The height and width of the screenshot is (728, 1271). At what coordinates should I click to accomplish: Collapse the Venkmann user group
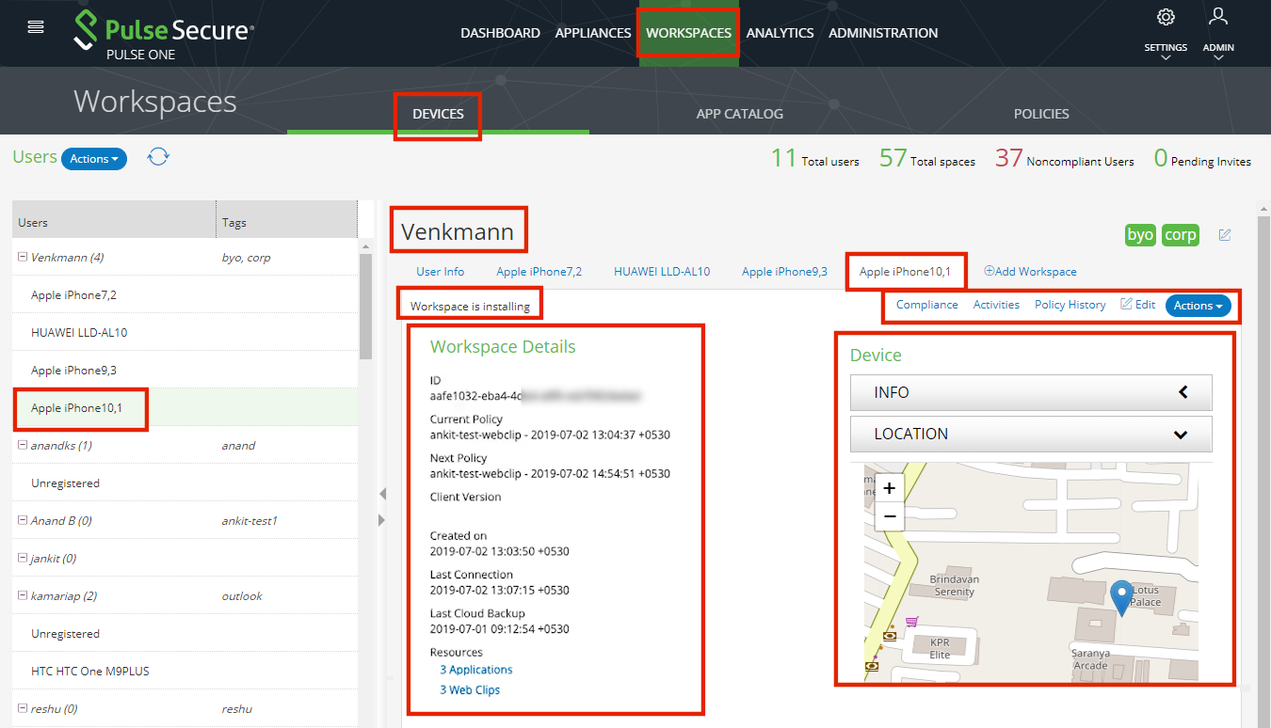[23, 257]
